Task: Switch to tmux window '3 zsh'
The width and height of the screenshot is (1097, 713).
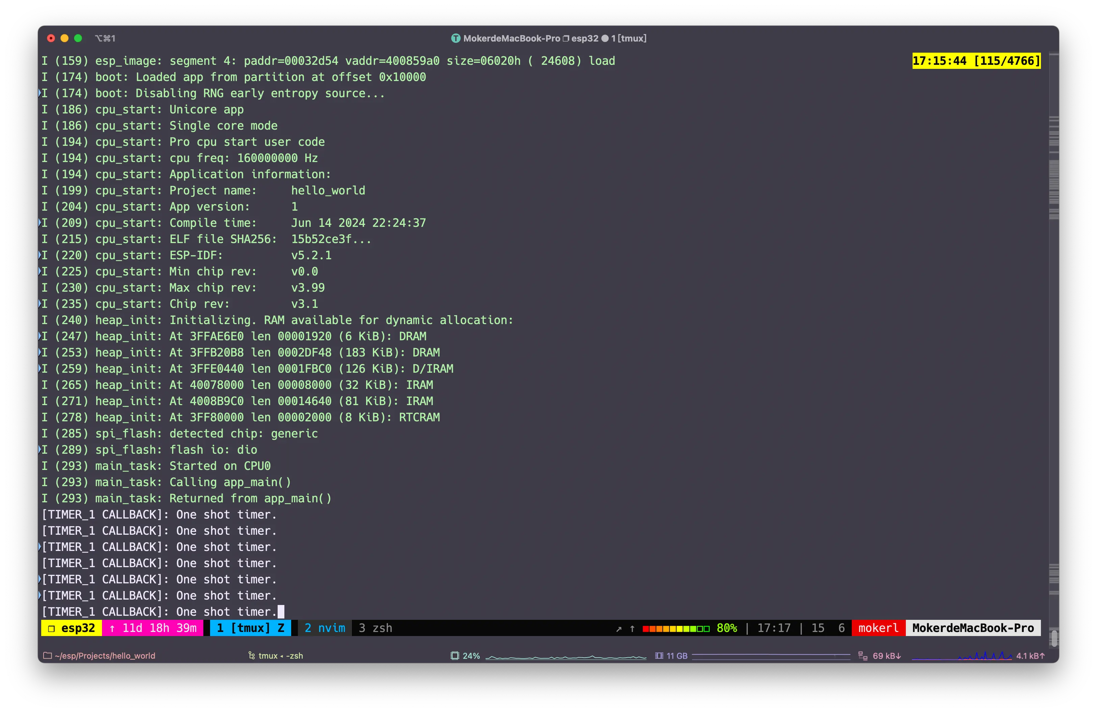Action: 375,628
